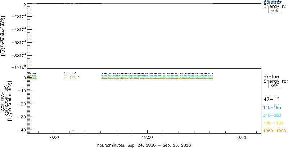Click the cyan outlier data point near -40
The width and height of the screenshot is (288, 148).
tap(73, 130)
